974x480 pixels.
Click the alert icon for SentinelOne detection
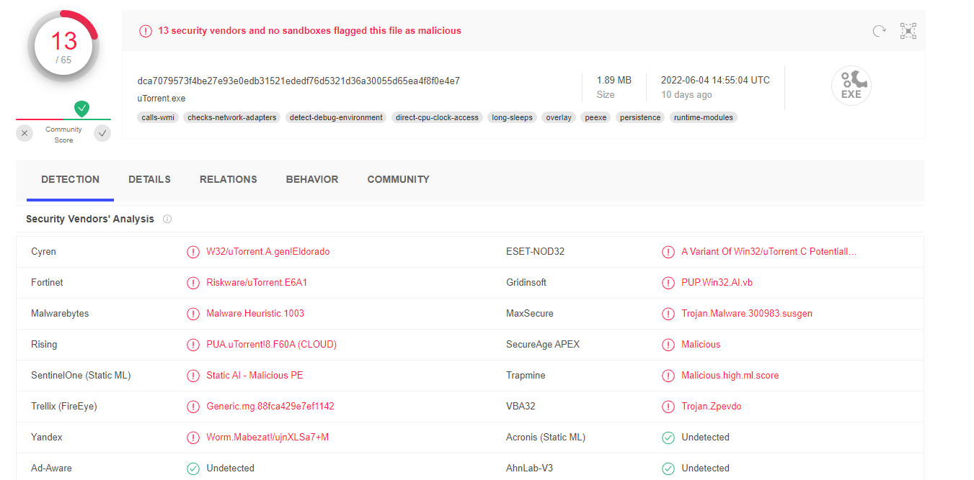pyautogui.click(x=193, y=376)
